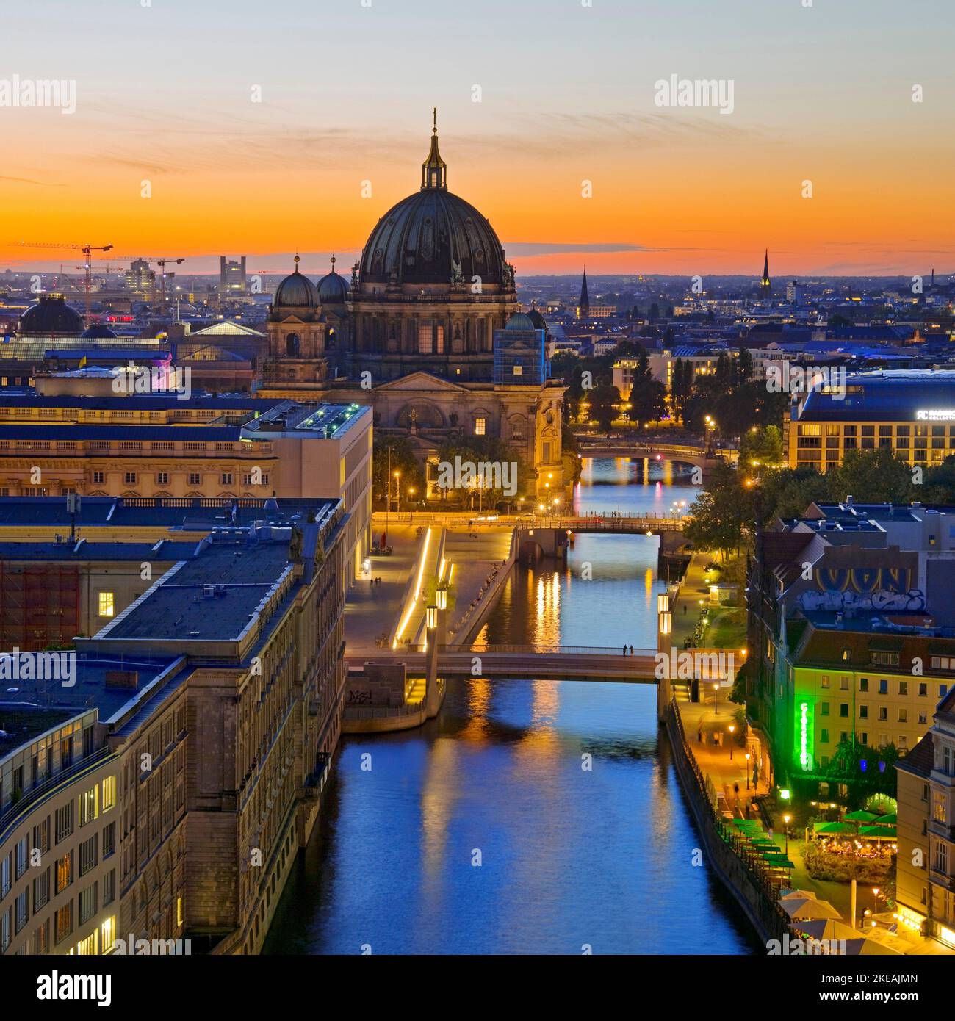Click the alamy watermark over left buildings

(x=37, y=668)
